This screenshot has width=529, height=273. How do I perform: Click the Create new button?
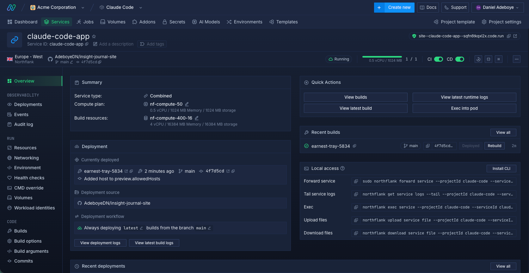399,8
